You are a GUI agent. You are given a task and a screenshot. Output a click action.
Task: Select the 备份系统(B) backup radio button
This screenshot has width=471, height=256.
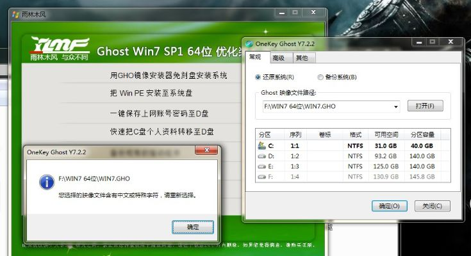point(320,77)
